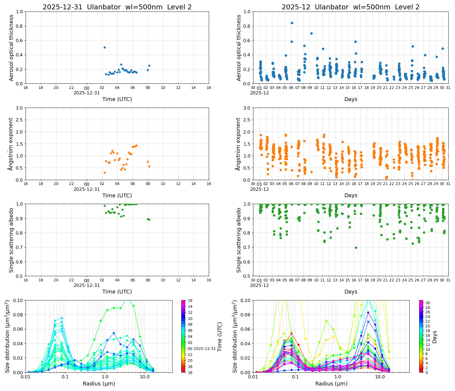The height and width of the screenshot is (391, 455).
Task: Select highest daily Ångström point near 1.4
Action: click(x=136, y=145)
